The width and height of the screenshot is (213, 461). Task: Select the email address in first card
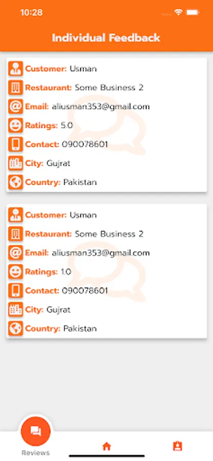pyautogui.click(x=101, y=107)
